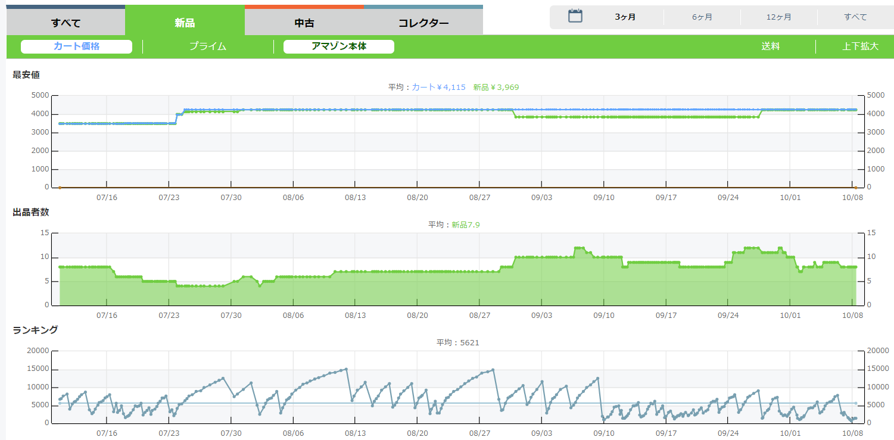Click the 新品 ¥3,969 average legend
The height and width of the screenshot is (440, 894).
pos(496,87)
